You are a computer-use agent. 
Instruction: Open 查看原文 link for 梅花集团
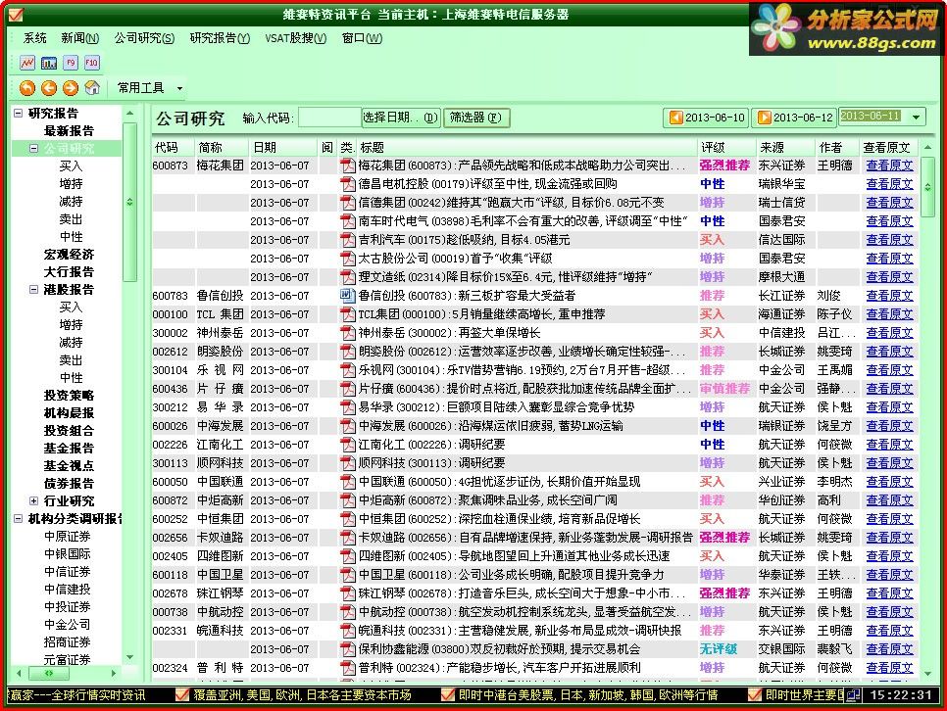[x=889, y=166]
